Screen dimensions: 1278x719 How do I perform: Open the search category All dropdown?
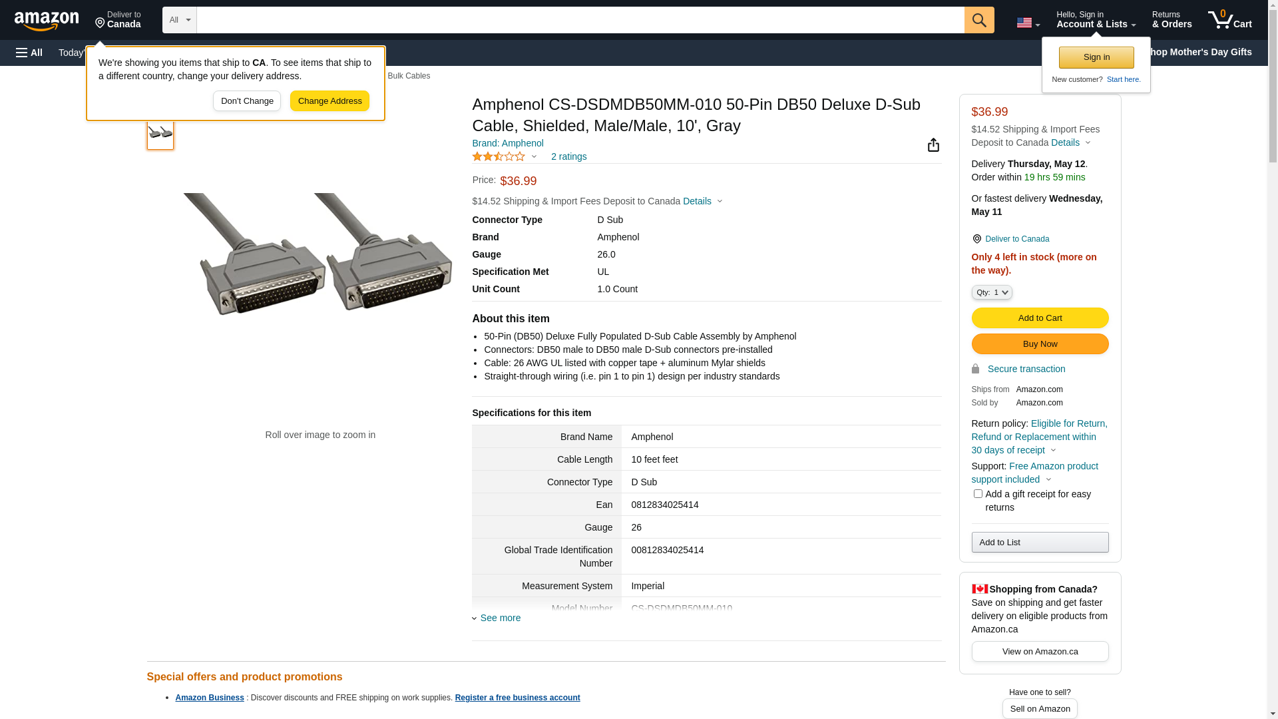[x=179, y=20]
